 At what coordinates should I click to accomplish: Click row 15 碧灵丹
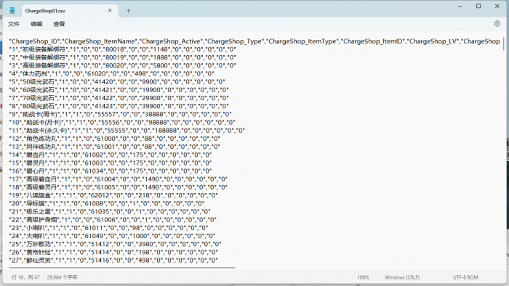coord(111,163)
